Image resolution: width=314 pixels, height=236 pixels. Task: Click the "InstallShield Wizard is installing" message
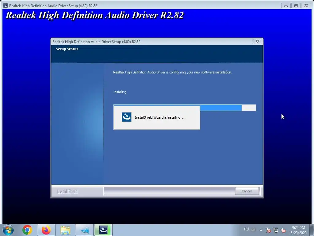(x=160, y=117)
